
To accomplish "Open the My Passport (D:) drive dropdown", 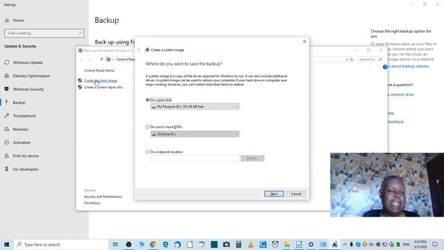I will tap(195, 106).
